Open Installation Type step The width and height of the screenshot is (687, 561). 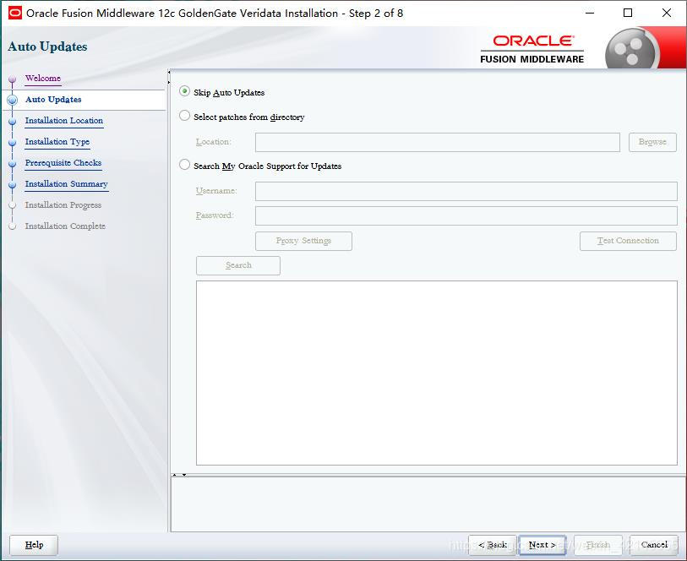pos(57,141)
